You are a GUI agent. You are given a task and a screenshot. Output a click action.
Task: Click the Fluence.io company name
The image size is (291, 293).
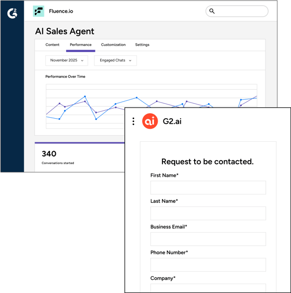click(61, 11)
